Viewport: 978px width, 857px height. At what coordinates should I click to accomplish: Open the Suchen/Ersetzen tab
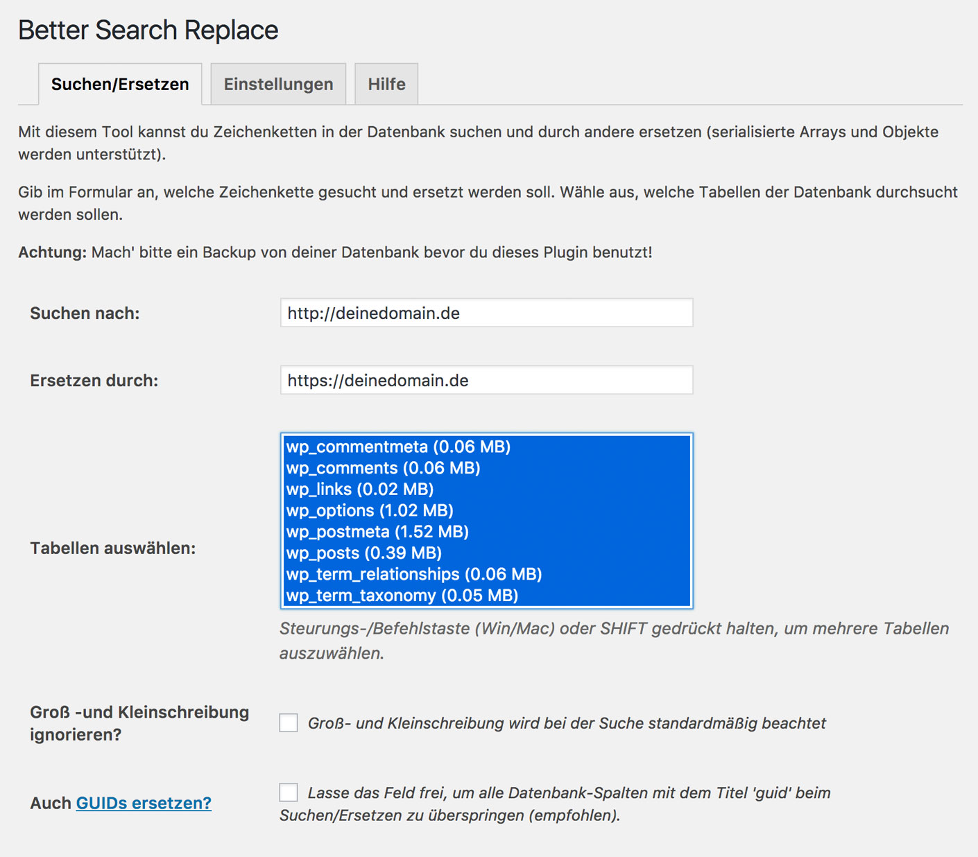pyautogui.click(x=120, y=84)
